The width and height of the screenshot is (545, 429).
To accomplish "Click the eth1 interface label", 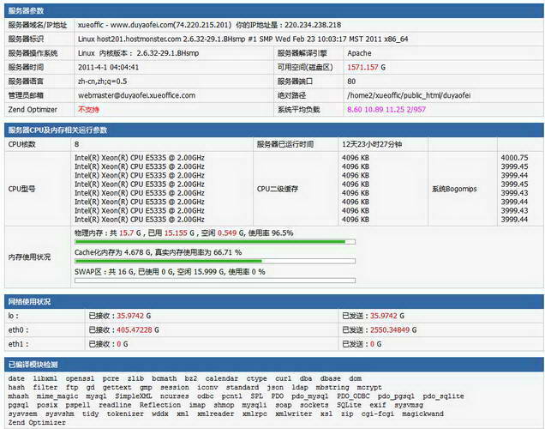I will click(x=18, y=344).
